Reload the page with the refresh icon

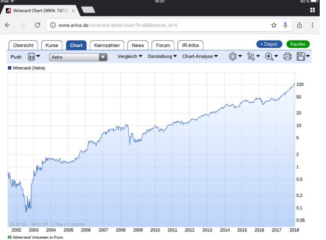(x=37, y=25)
